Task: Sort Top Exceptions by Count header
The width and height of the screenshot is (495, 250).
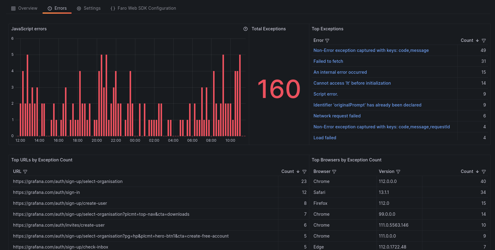Action: tap(470, 40)
